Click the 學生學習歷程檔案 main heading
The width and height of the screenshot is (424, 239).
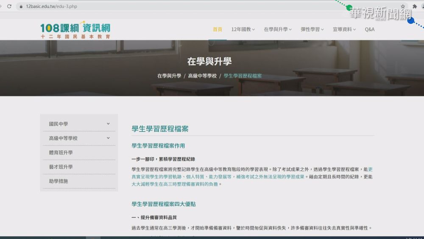(160, 129)
